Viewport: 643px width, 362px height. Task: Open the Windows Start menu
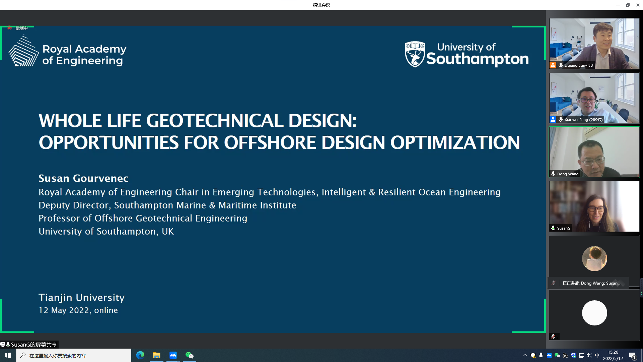coord(8,355)
